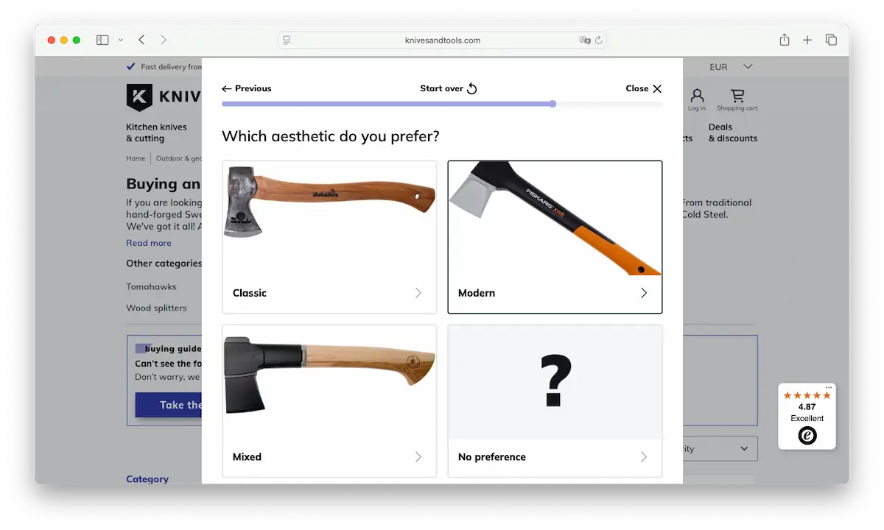Viewport: 884px width, 530px height.
Task: Open the Shopping cart icon
Action: [737, 100]
